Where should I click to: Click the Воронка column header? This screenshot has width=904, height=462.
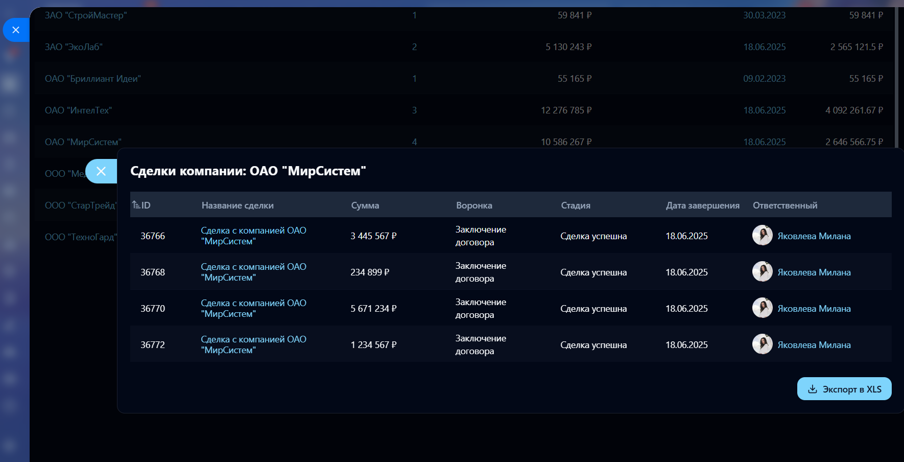474,205
